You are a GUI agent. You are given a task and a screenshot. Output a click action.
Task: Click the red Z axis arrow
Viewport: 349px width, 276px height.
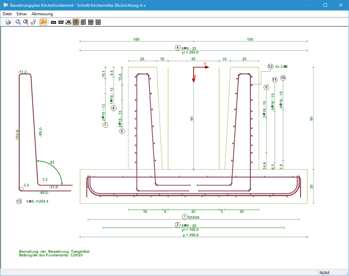coord(194,75)
